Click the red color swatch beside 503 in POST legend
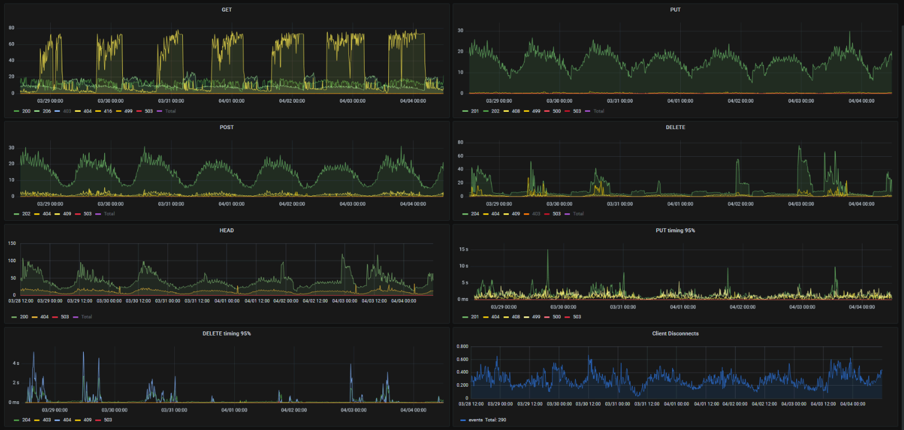This screenshot has height=430, width=904. click(77, 214)
